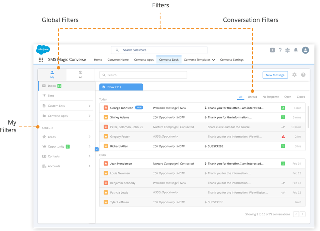Filter conversations by Unread
320x231 pixels.
pyautogui.click(x=253, y=97)
